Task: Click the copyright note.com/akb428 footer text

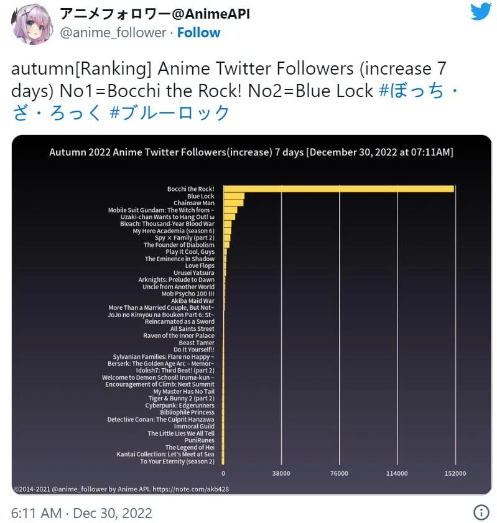Action: tap(121, 489)
